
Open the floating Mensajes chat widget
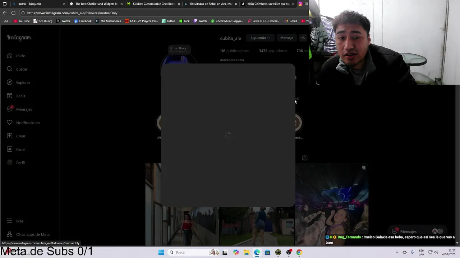[417, 231]
